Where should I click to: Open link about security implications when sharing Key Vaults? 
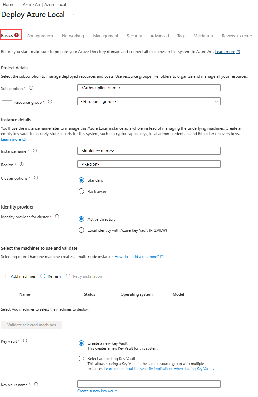159,369
